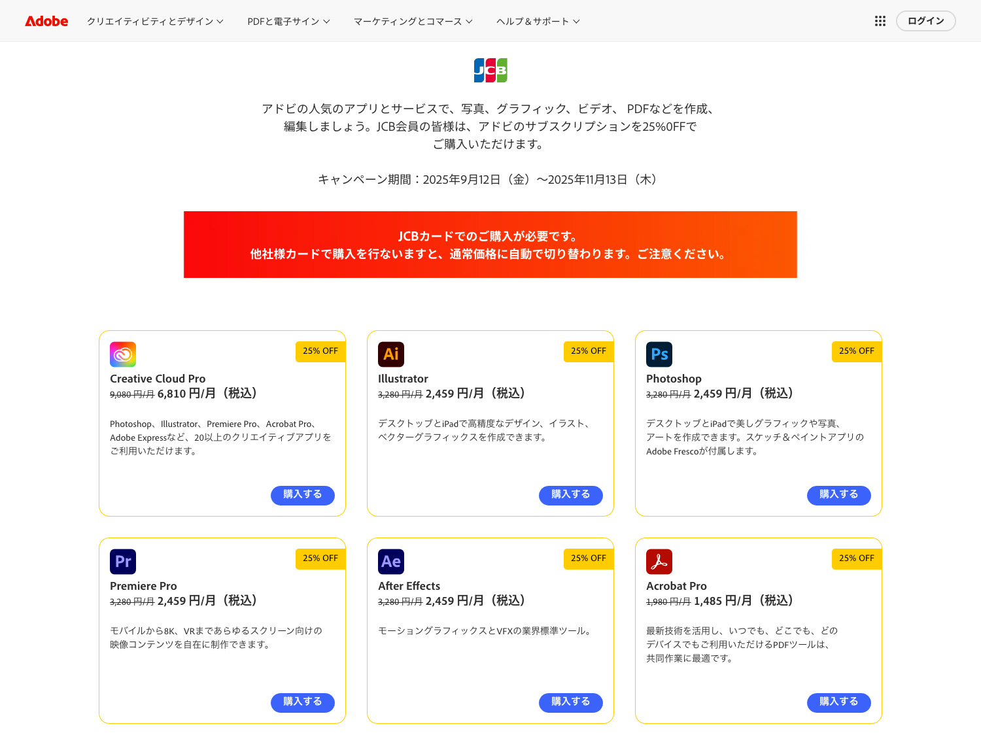
Task: Click the Photoshop product title
Action: [x=674, y=379]
